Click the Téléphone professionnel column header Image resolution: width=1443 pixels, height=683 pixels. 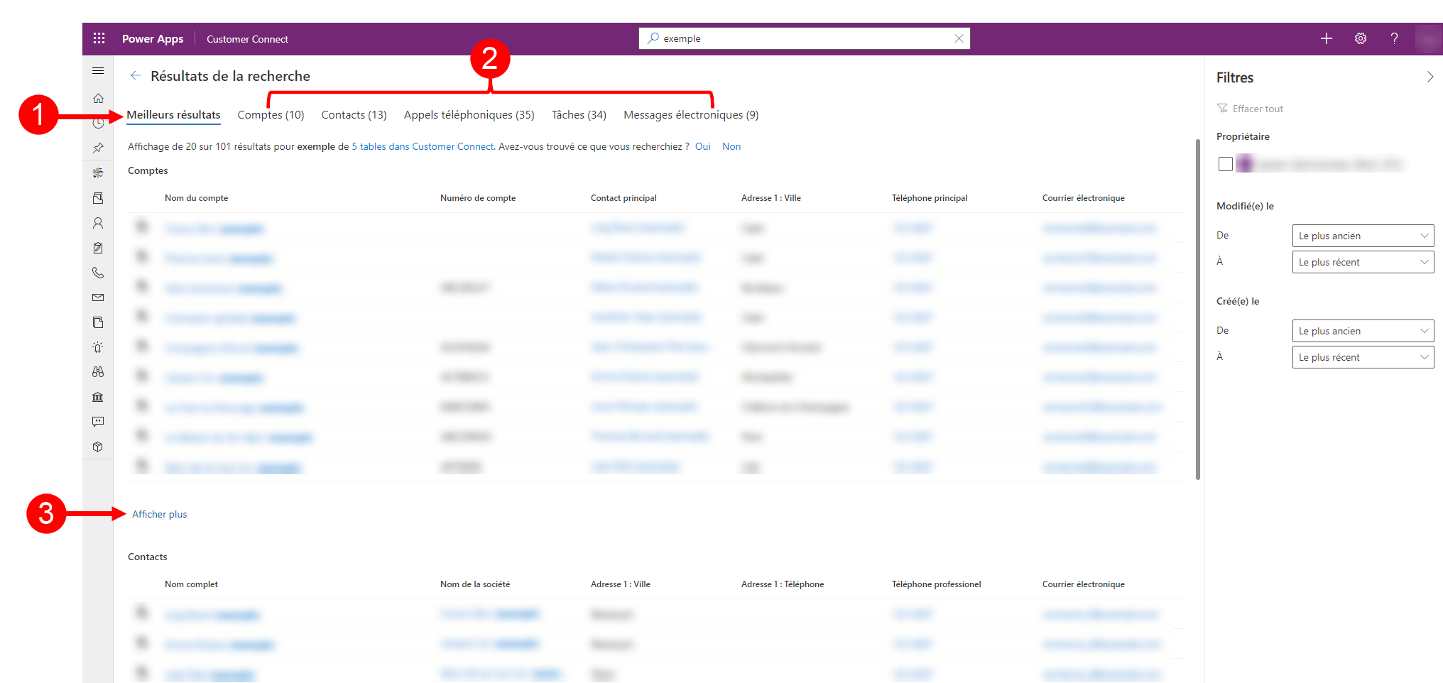coord(936,584)
